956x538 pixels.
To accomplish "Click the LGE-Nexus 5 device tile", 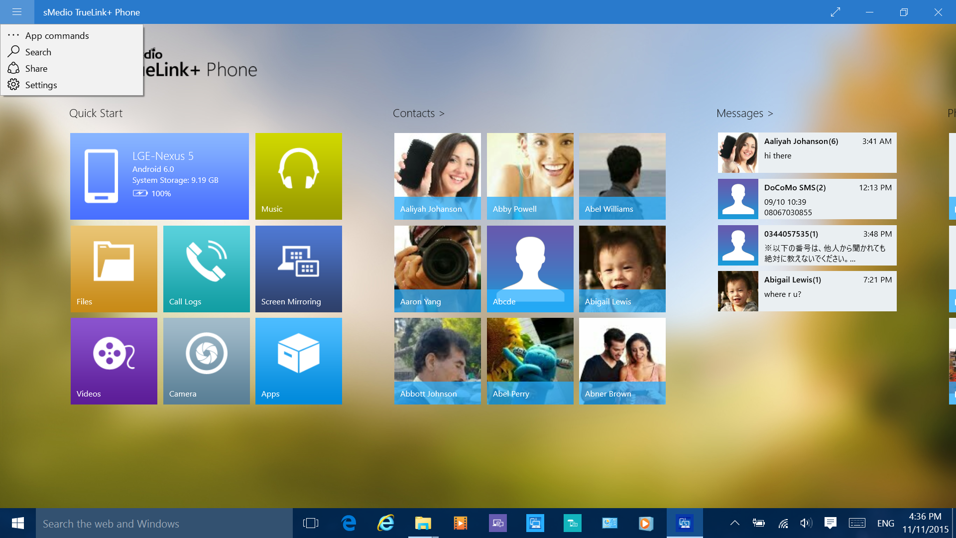I will [159, 176].
